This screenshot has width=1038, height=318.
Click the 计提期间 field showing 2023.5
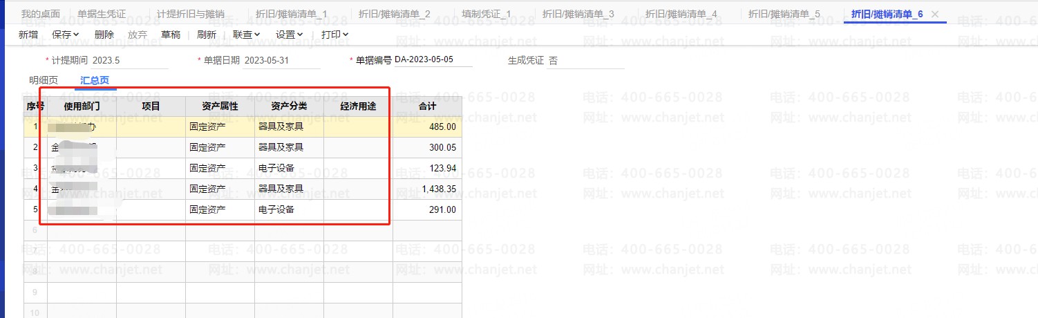(x=130, y=60)
